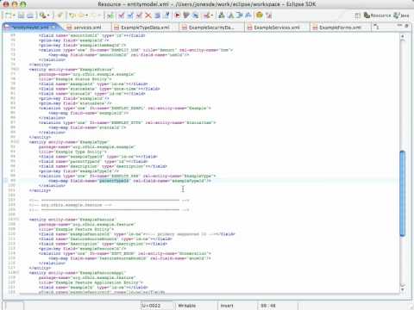Click the wand checkmark toolbar icon
Screen dimensions: 414x310
coord(60,15)
